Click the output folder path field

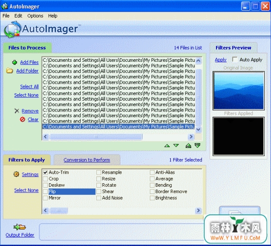(x=122, y=232)
